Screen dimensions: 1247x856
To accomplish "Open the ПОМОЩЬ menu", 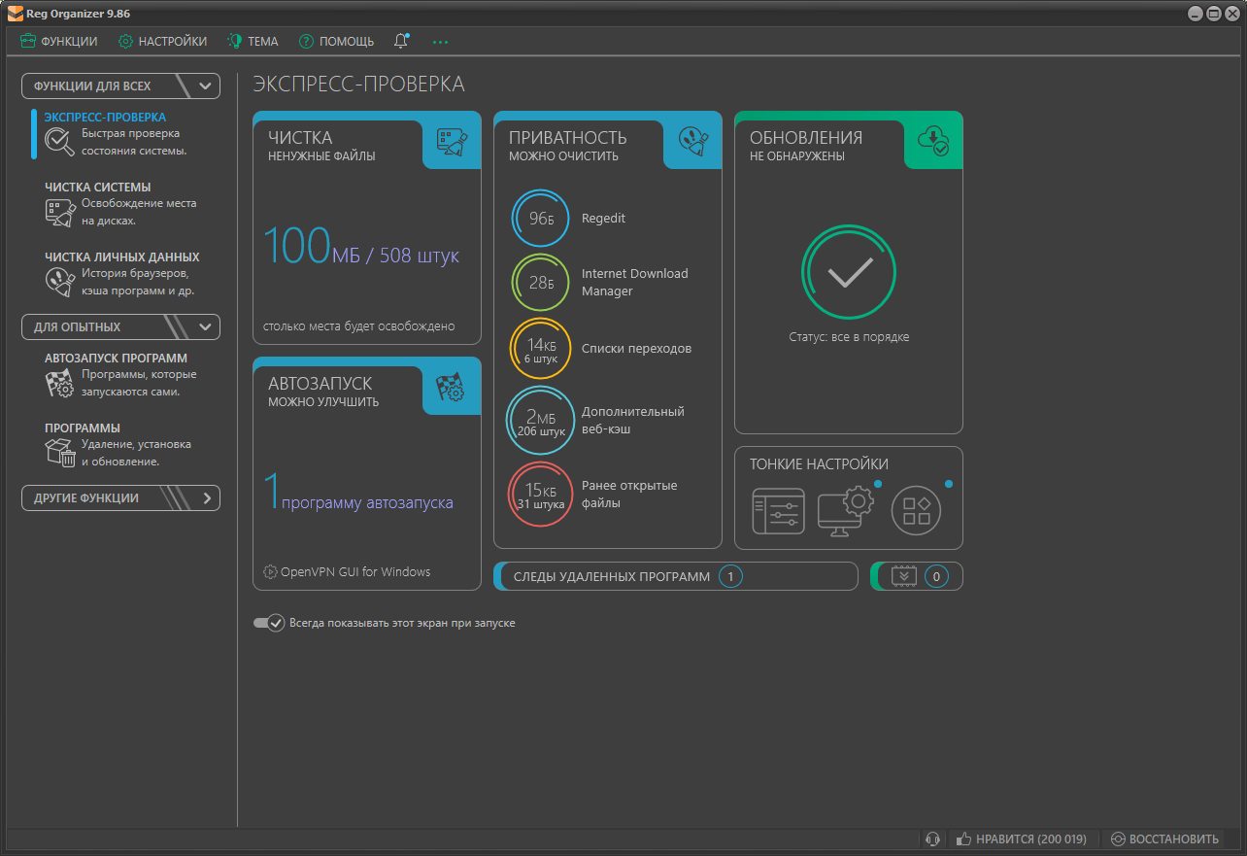I will pyautogui.click(x=336, y=41).
